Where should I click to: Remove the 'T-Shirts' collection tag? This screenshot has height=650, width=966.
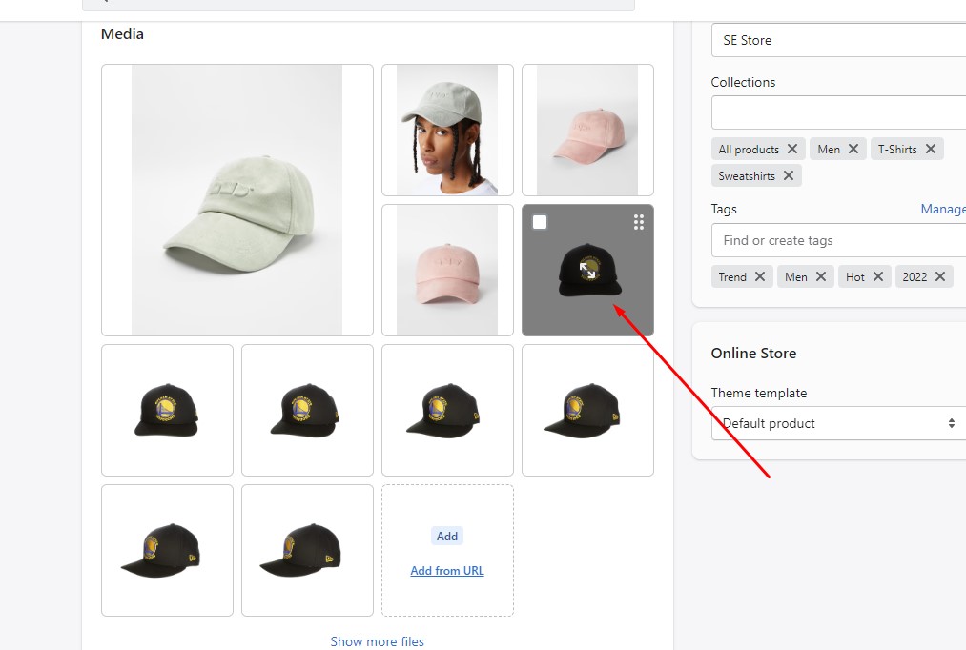click(x=930, y=149)
